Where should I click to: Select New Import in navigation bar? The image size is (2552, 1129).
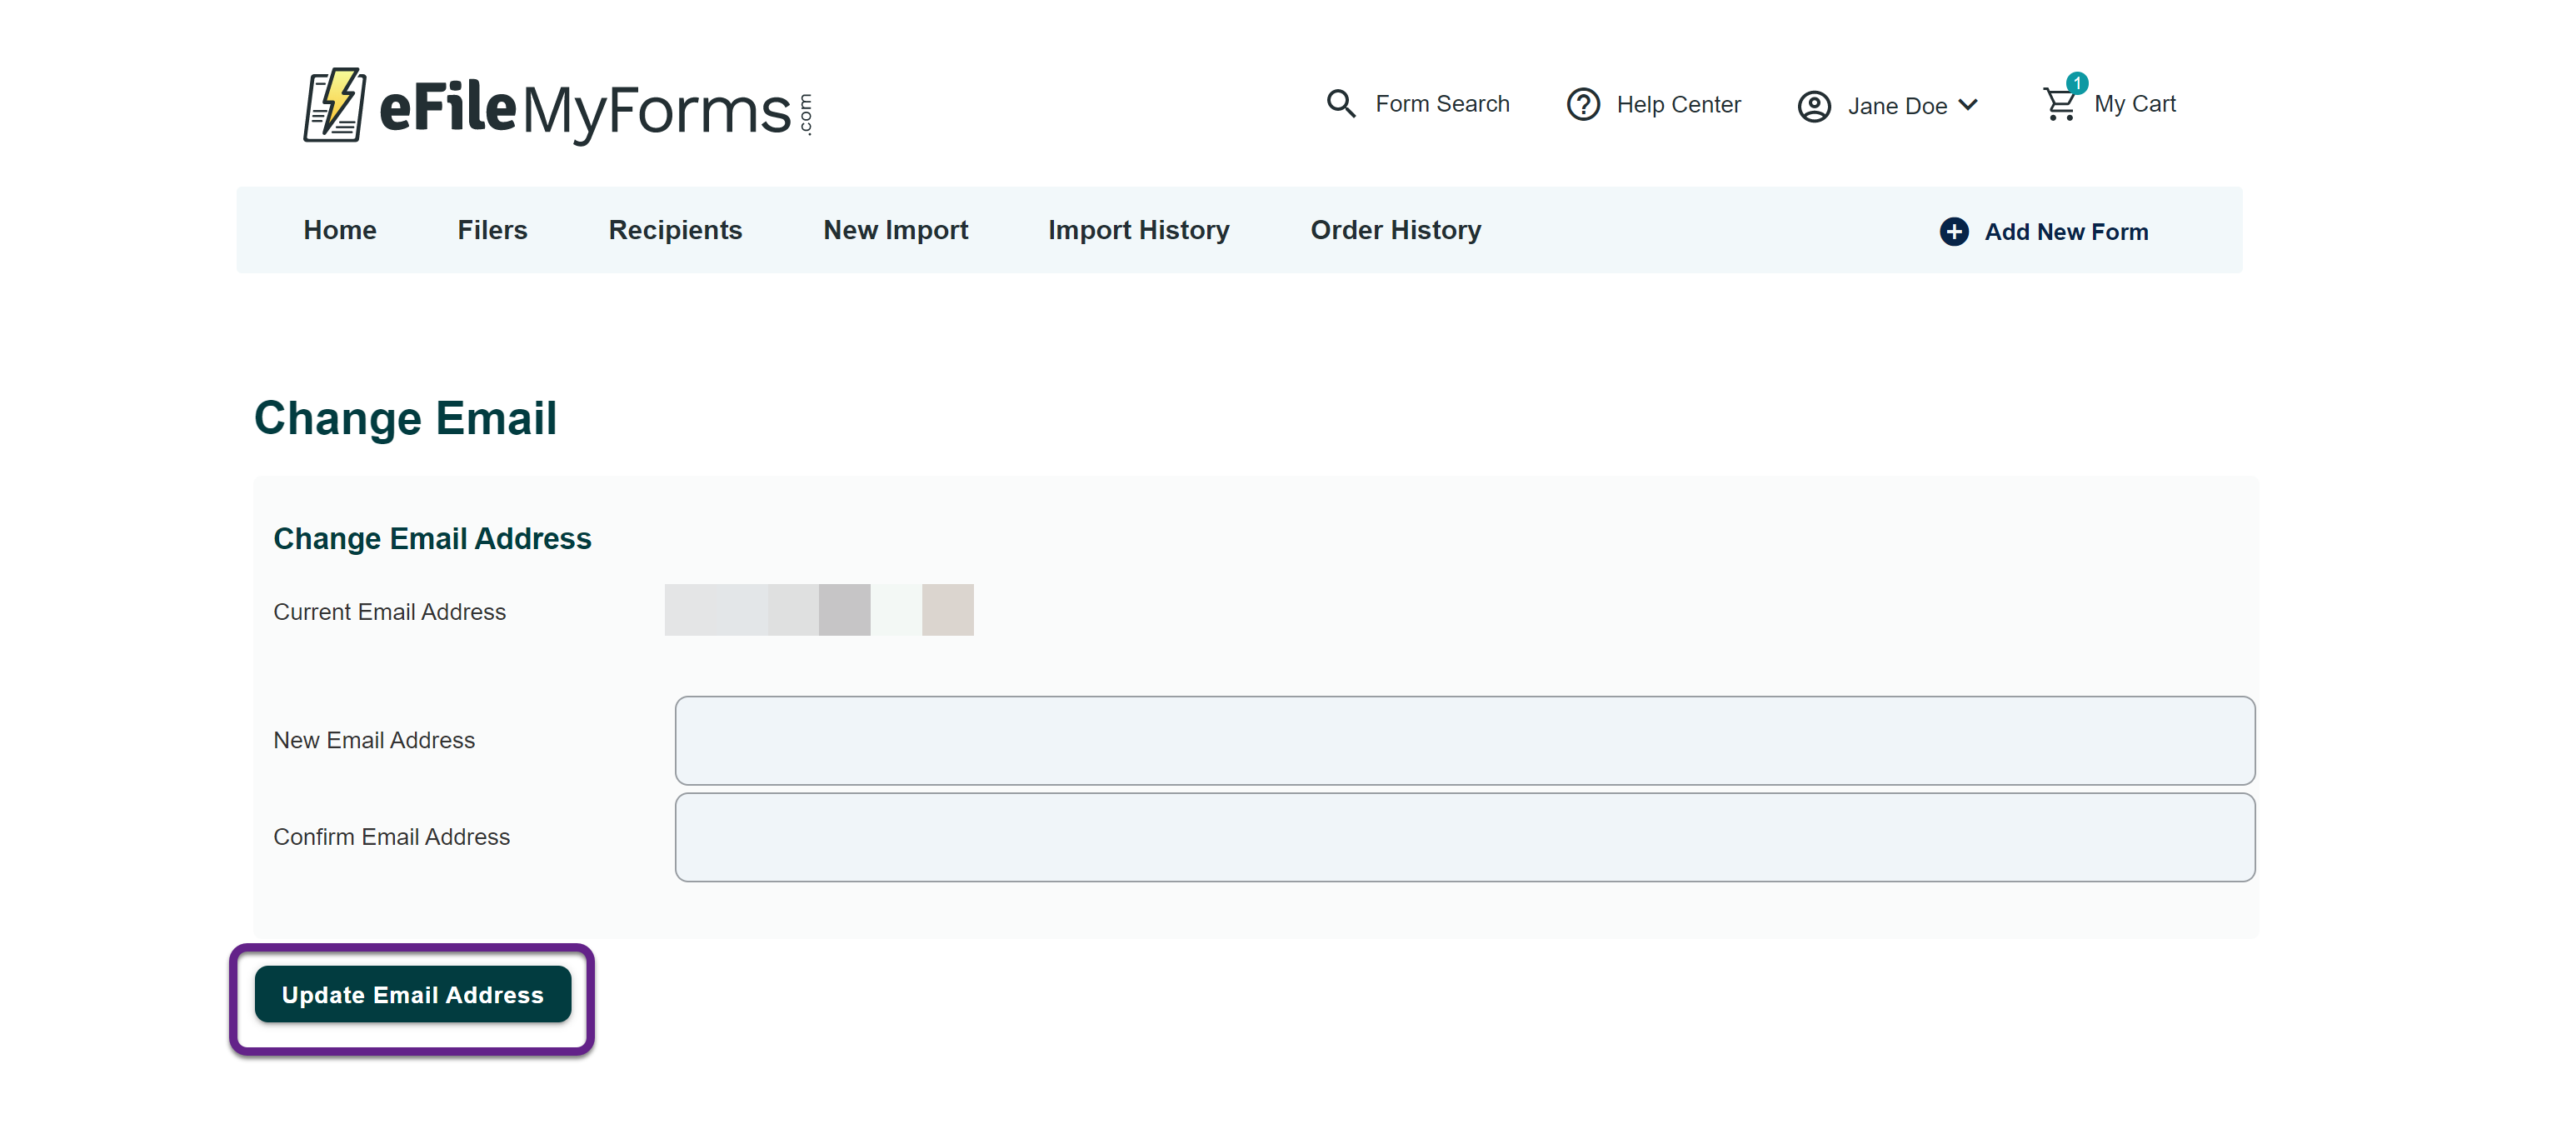(x=895, y=230)
